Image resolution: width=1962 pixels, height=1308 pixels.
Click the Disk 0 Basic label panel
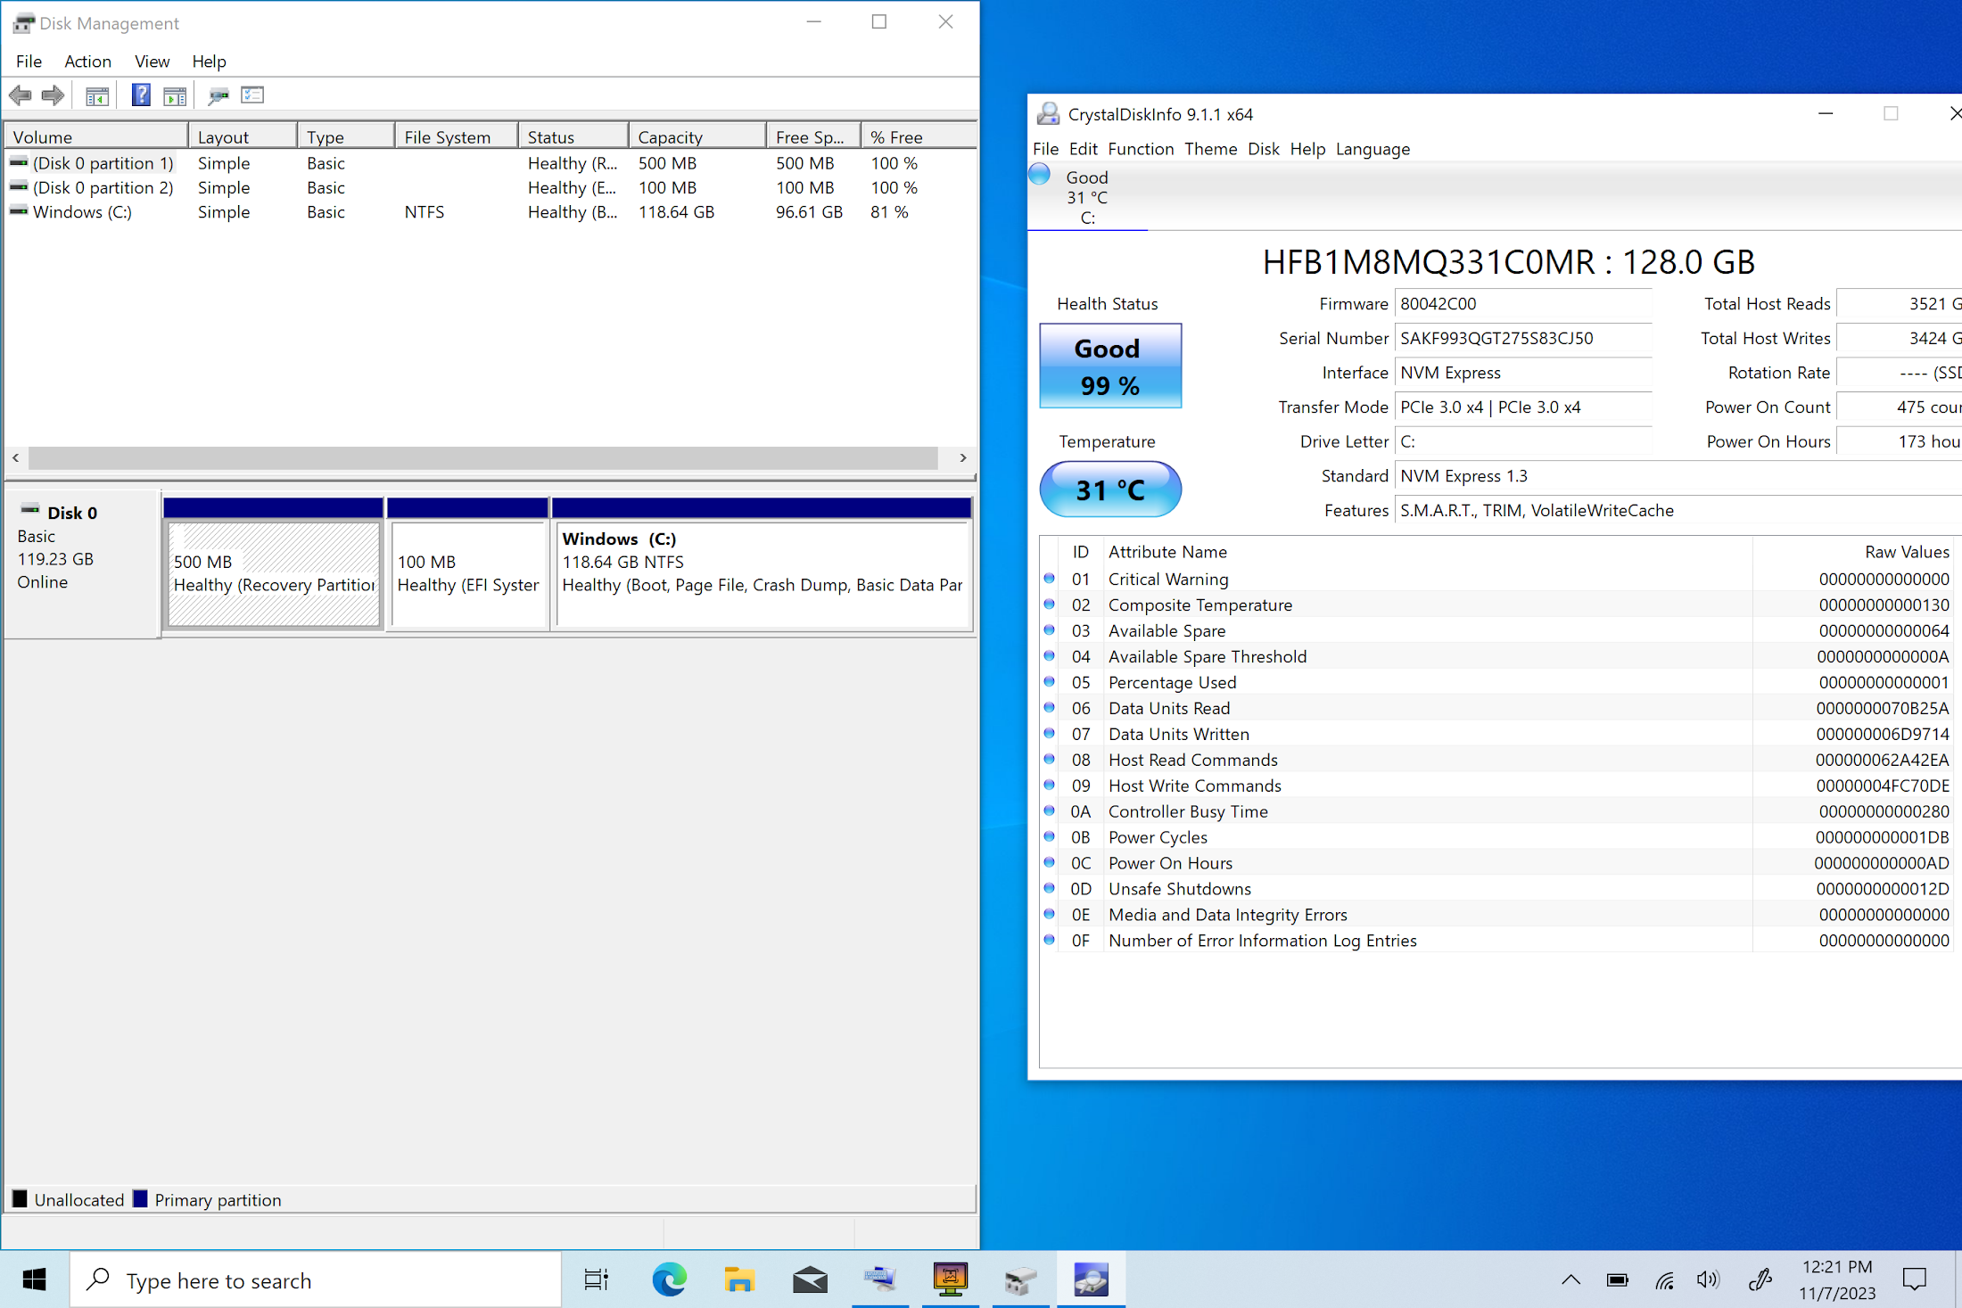click(82, 564)
